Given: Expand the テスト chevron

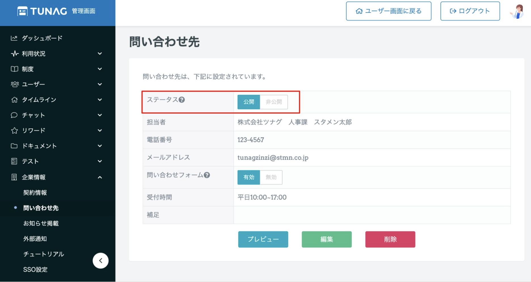Looking at the screenshot, I should (x=100, y=161).
